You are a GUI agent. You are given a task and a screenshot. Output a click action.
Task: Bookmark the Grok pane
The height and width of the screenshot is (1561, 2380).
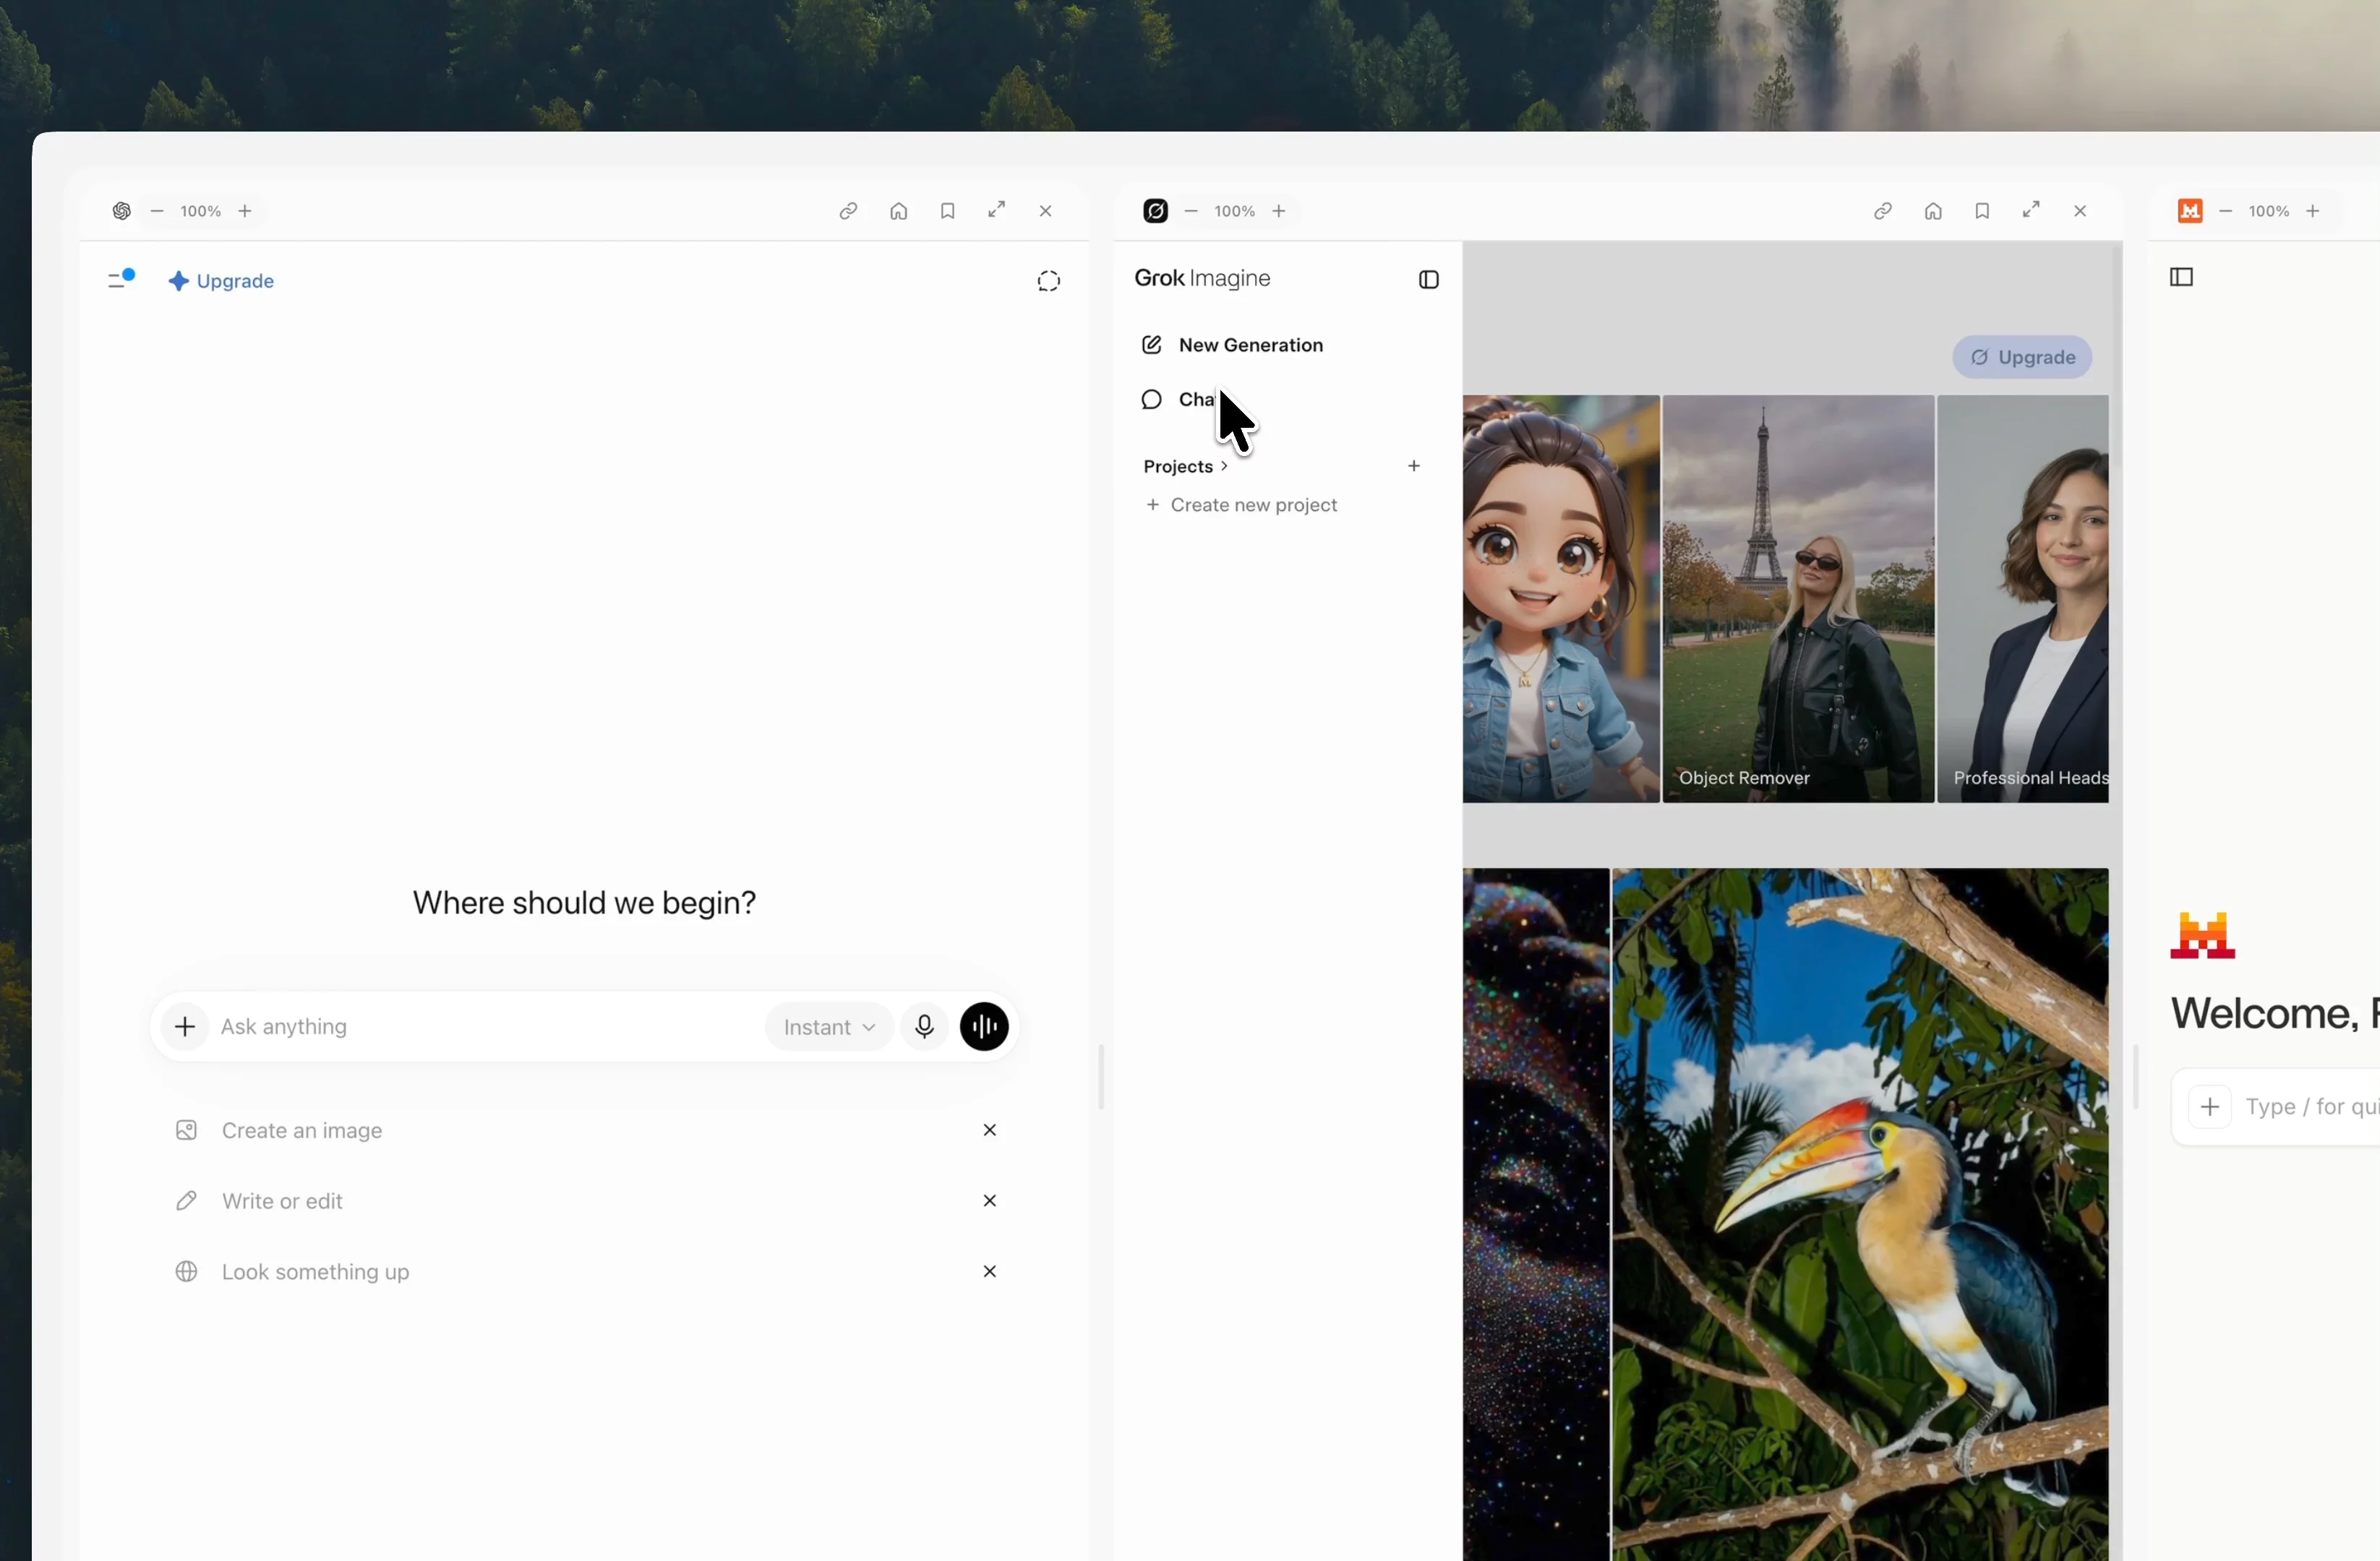pyautogui.click(x=1982, y=211)
